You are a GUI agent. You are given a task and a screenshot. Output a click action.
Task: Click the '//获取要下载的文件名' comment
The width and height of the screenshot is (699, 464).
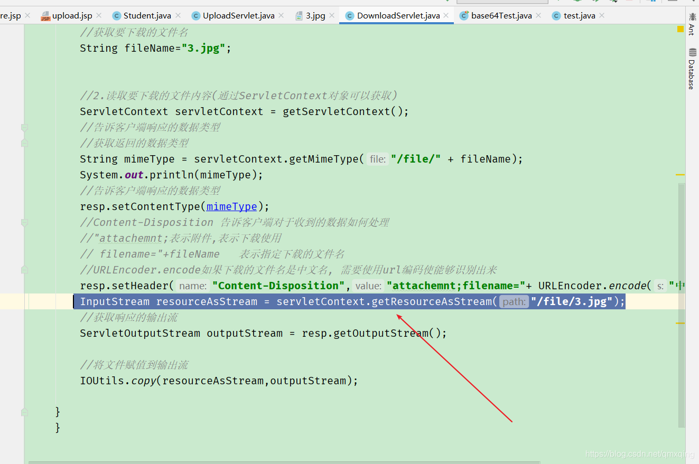tap(134, 32)
